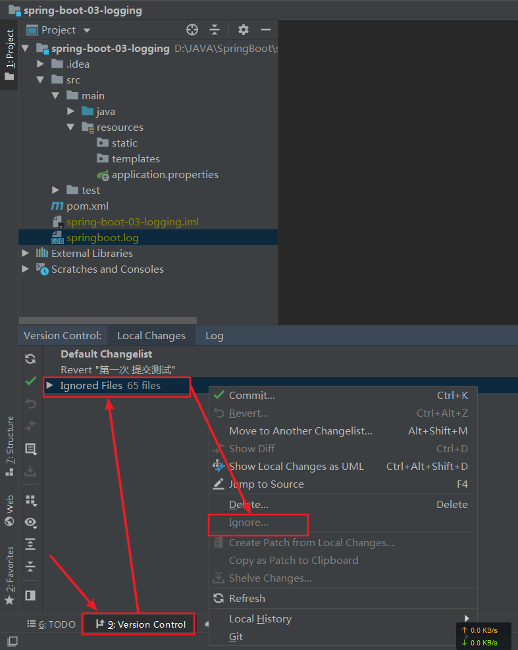Choose Move to Another Changelist...

coord(343,431)
